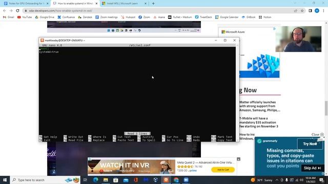Click the webpage vertical scrollbar thumb
Screen dimensions: 328x184
(x=326, y=108)
